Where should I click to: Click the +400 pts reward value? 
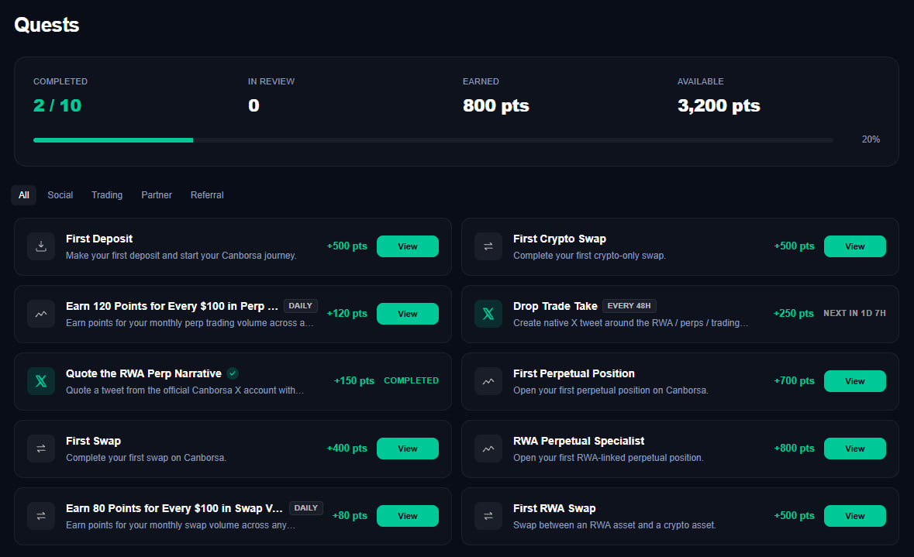(347, 449)
